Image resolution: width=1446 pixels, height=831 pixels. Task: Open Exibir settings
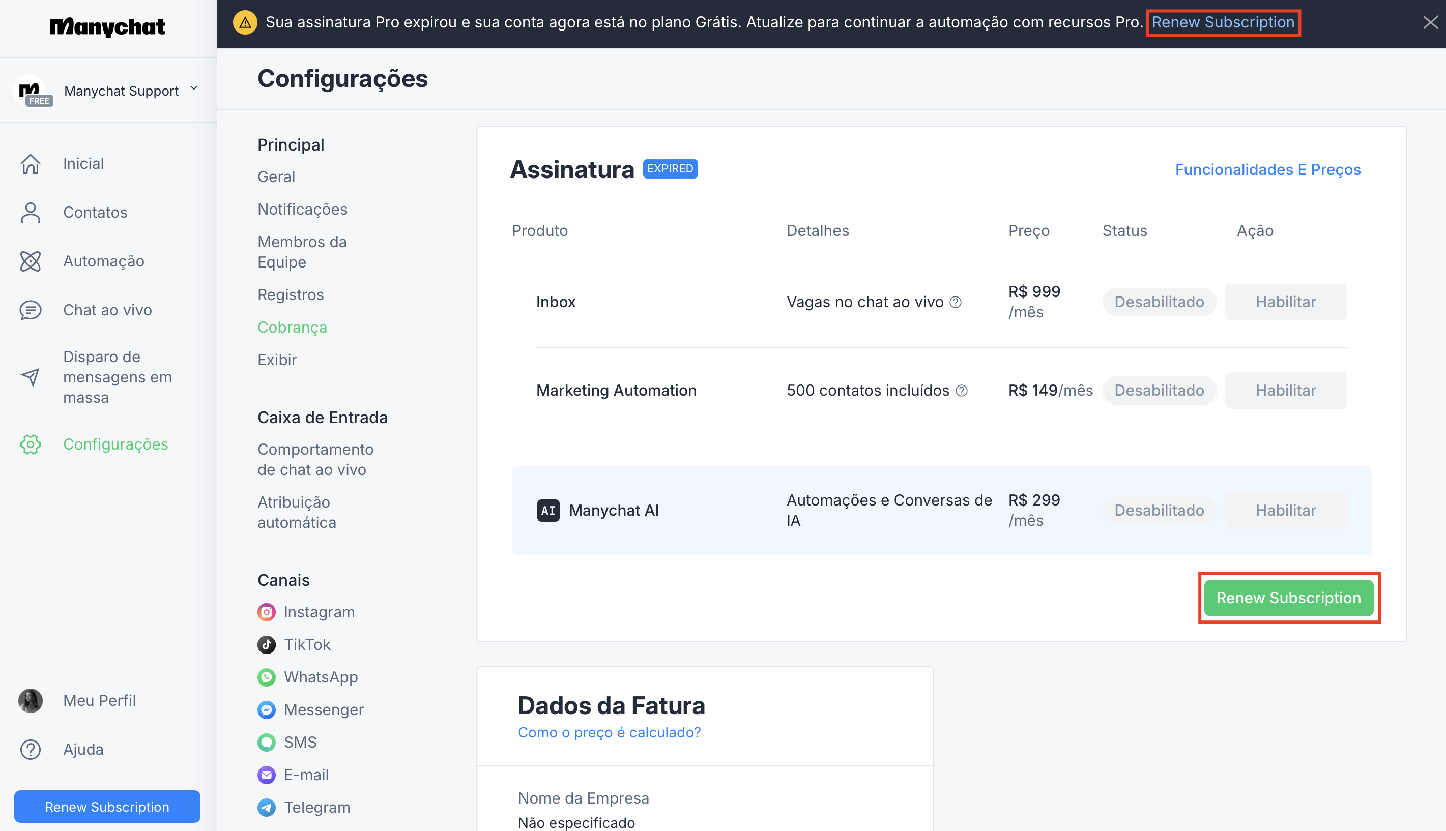tap(277, 360)
